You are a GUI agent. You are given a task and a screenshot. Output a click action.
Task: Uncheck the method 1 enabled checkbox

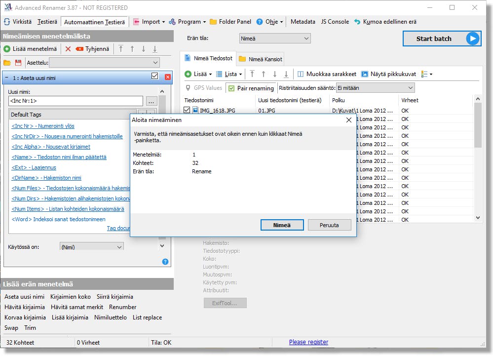(x=154, y=76)
